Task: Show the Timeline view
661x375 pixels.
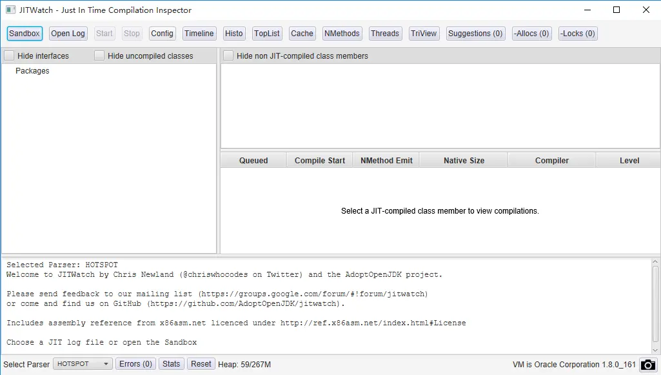Action: (x=199, y=34)
